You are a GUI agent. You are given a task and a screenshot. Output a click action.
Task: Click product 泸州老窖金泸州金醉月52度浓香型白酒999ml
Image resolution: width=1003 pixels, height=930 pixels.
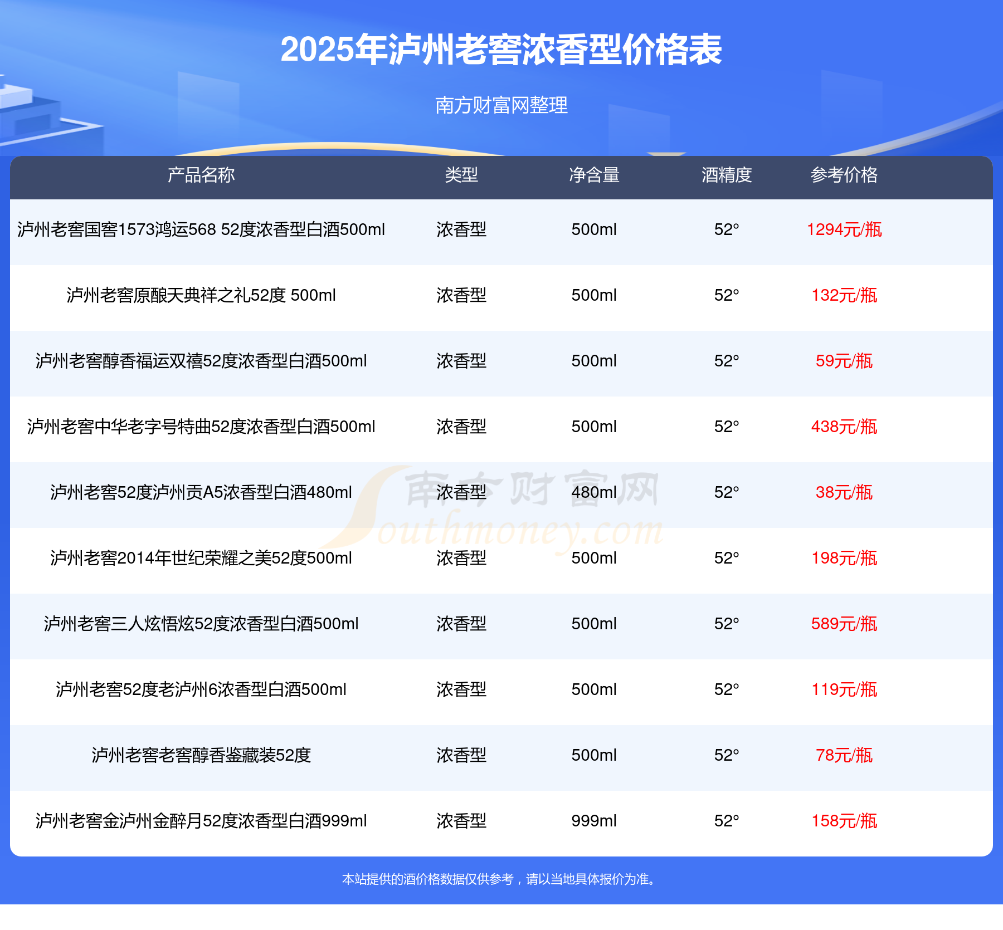coord(201,821)
